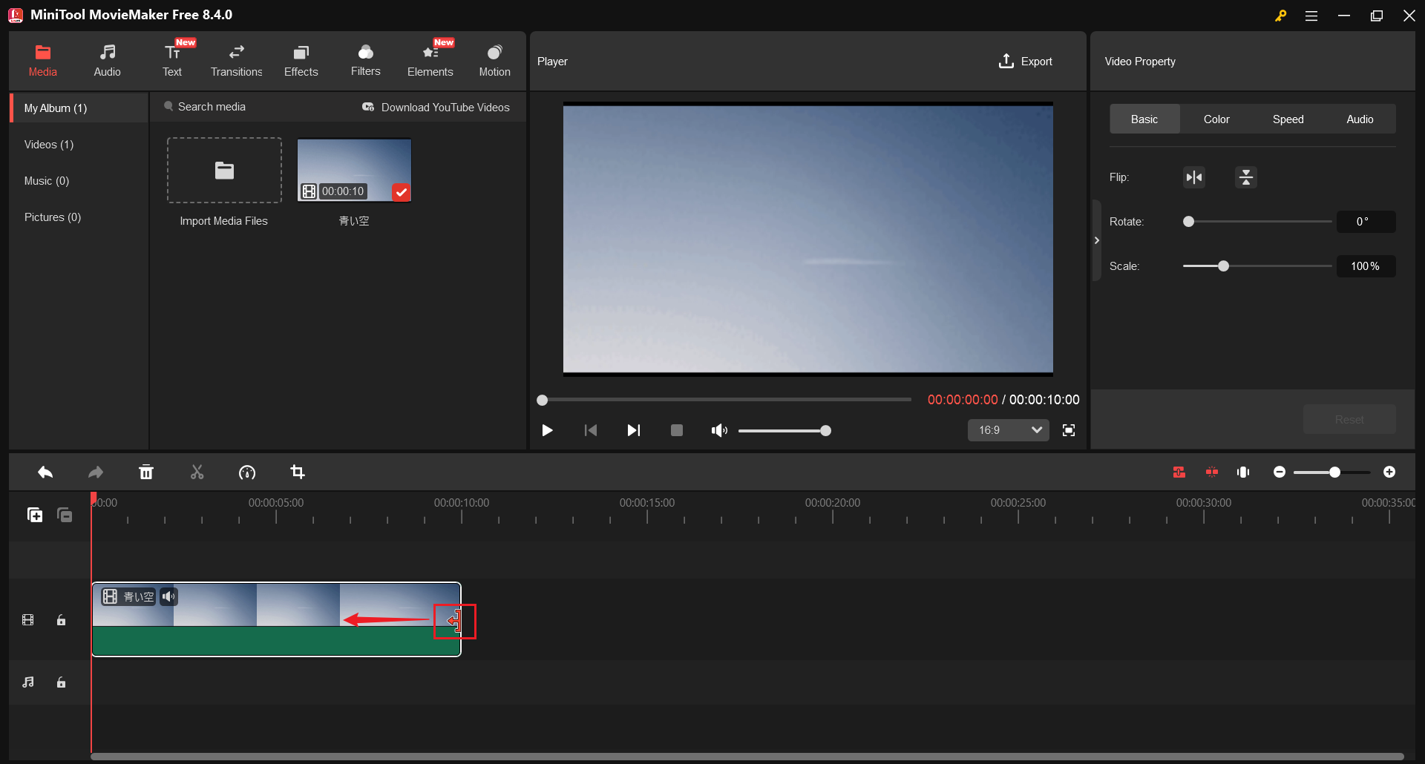Screen dimensions: 1425x764
Task: Open the Transitions panel
Action: coord(236,59)
